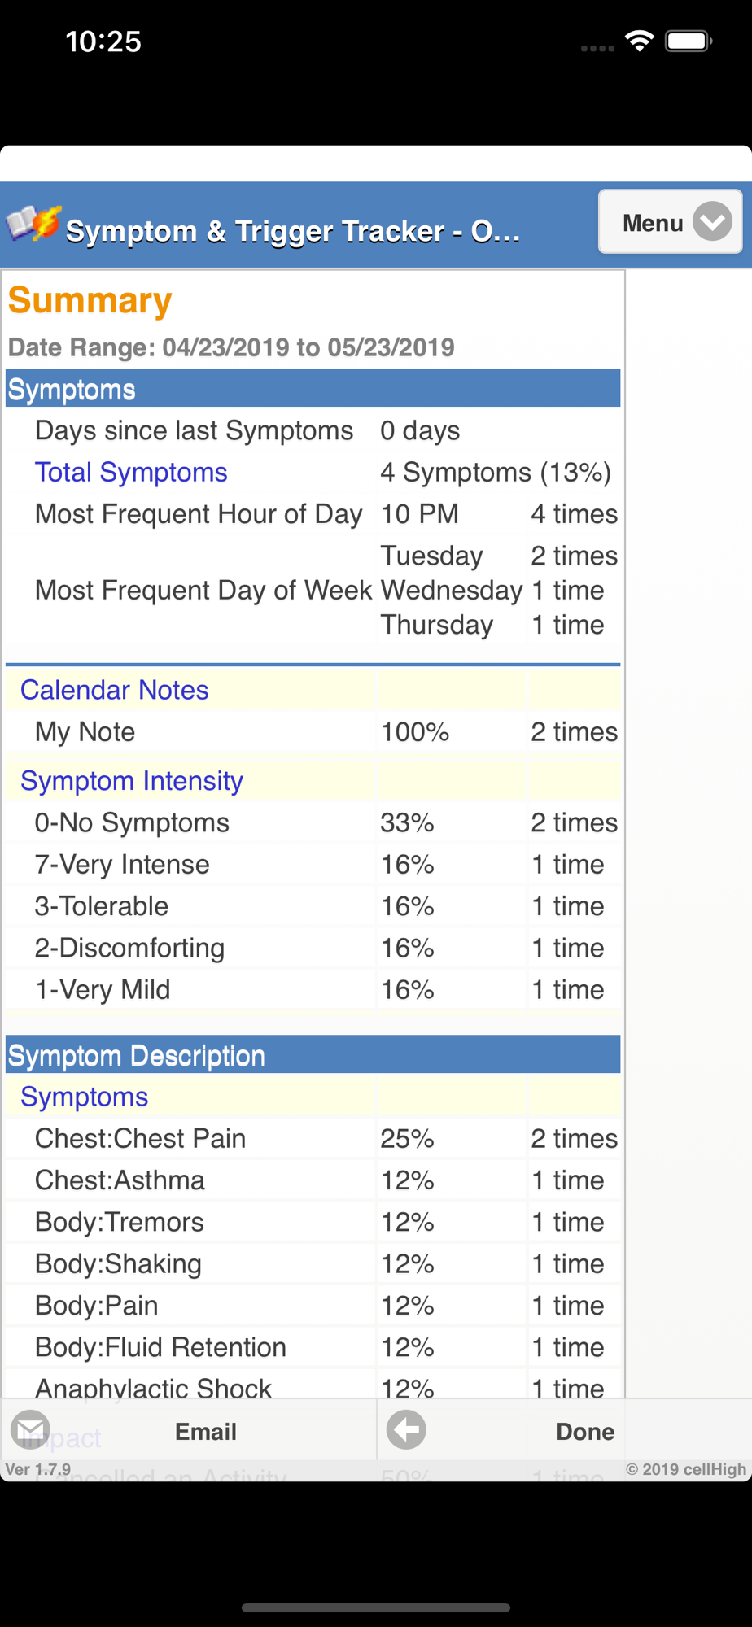
Task: Tap the Done button
Action: coord(584,1431)
